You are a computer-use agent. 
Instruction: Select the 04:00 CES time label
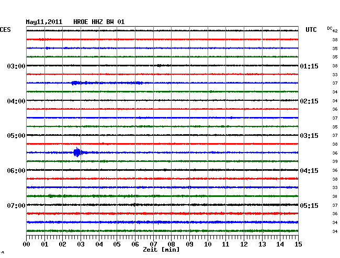click(16, 101)
